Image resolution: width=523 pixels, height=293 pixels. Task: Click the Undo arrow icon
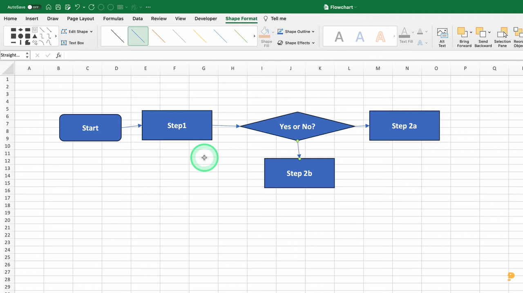pyautogui.click(x=77, y=7)
